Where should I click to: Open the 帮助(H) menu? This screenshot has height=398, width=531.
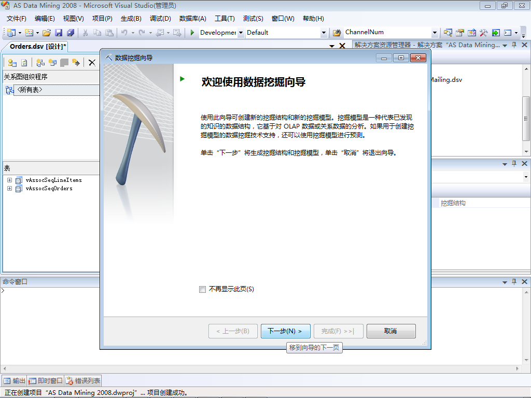coord(313,19)
